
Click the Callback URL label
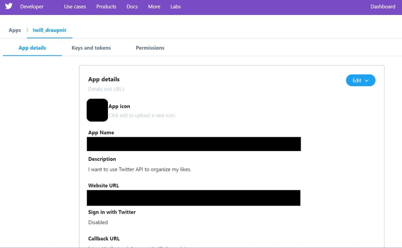pos(104,239)
